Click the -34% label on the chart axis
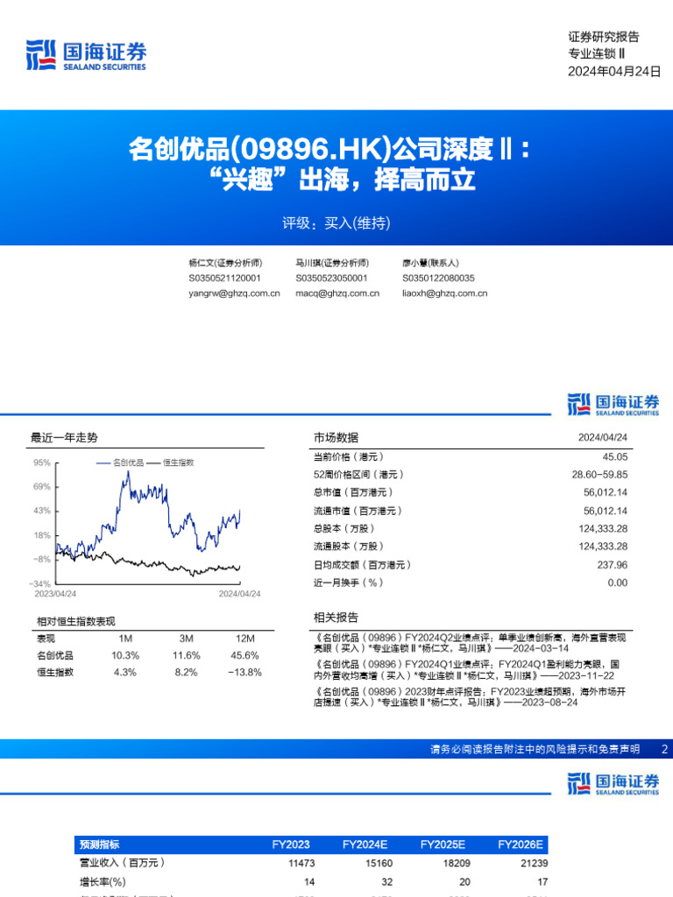673x897 pixels. click(x=40, y=584)
